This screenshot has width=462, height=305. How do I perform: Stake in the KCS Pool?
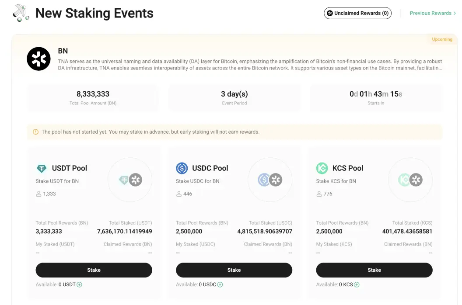(374, 270)
